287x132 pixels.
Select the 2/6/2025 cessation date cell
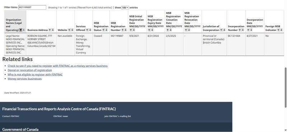pos(174,44)
